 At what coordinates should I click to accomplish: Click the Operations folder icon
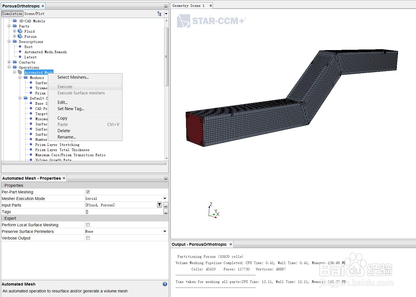pyautogui.click(x=15, y=67)
